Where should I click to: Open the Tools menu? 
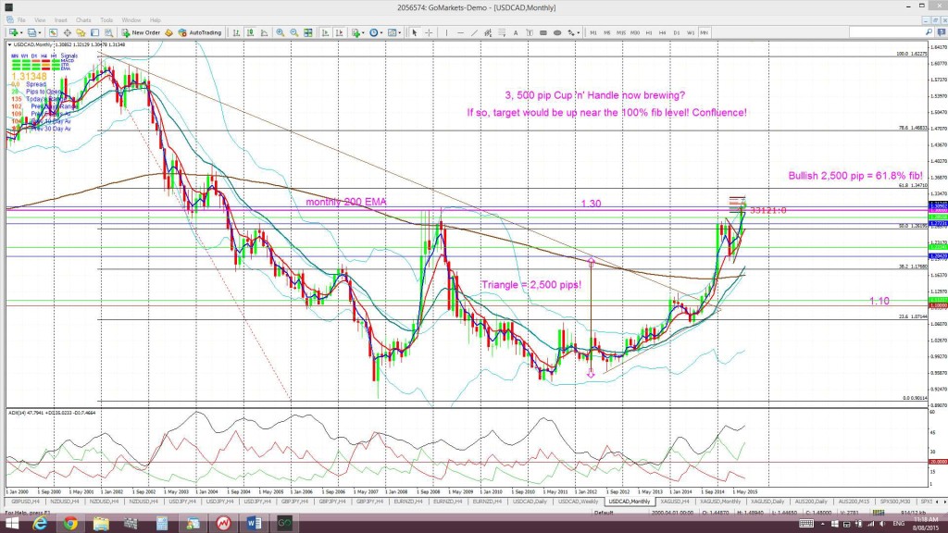(106, 20)
